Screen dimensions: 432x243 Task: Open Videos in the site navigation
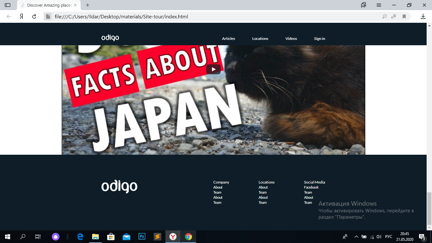tap(291, 39)
